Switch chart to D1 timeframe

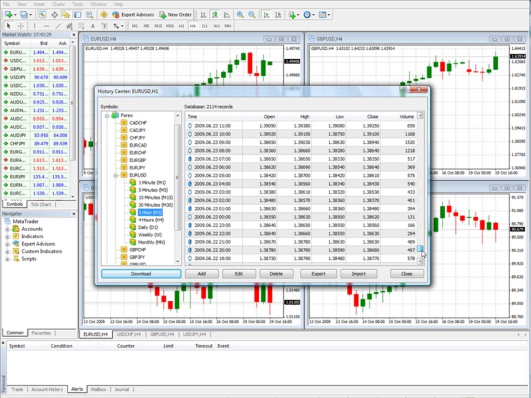205,26
